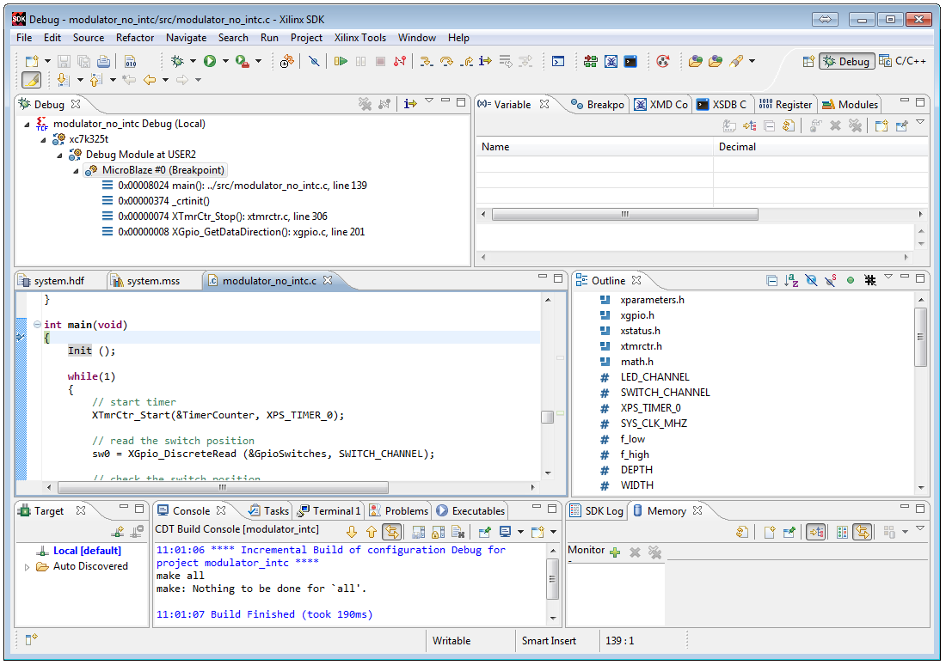The width and height of the screenshot is (946, 665).
Task: Click Show Type Names icon in Variables
Action: (729, 125)
